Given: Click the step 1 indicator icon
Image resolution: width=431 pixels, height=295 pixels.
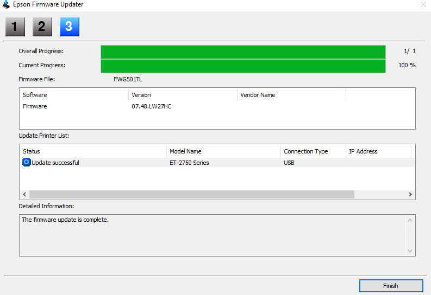Looking at the screenshot, I should [x=15, y=27].
